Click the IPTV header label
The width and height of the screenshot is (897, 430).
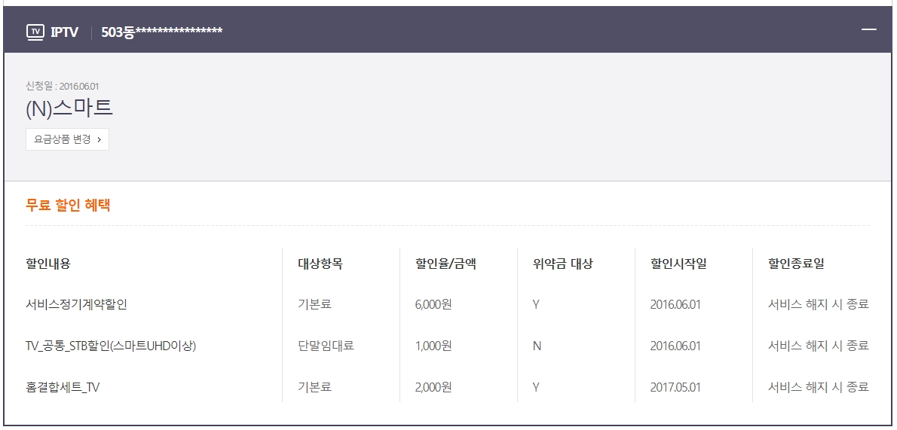(64, 31)
